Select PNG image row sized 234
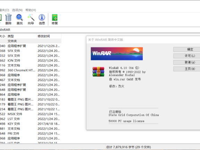Viewport: 200px width, 150px height. pos(31,109)
